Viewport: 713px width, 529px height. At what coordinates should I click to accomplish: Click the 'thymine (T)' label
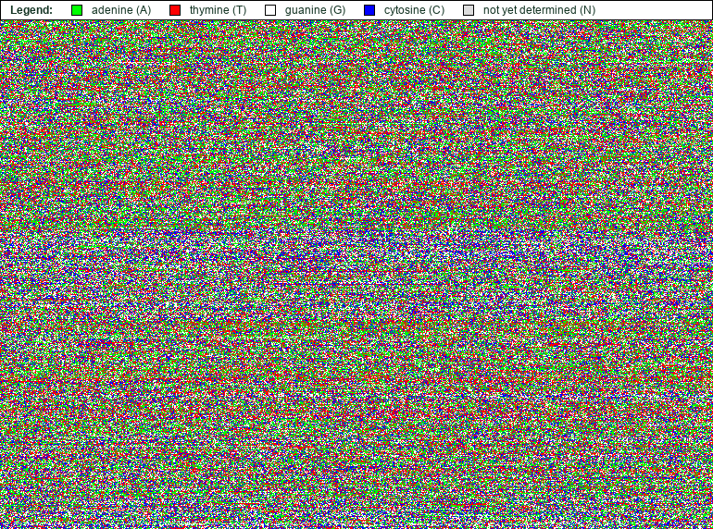click(x=218, y=10)
